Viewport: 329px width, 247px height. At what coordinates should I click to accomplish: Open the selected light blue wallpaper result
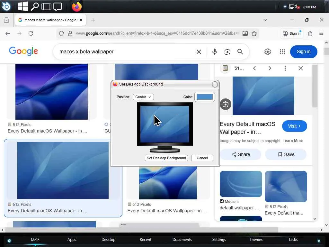click(x=63, y=170)
